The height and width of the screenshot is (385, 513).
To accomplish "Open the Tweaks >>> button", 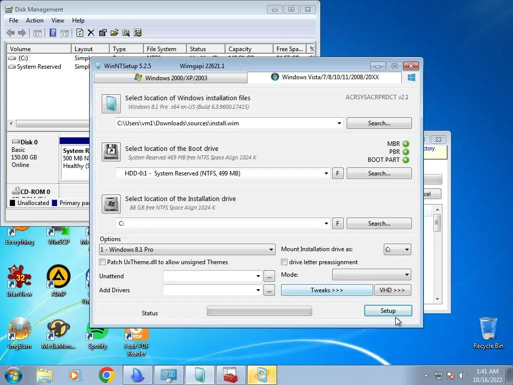I will point(327,290).
